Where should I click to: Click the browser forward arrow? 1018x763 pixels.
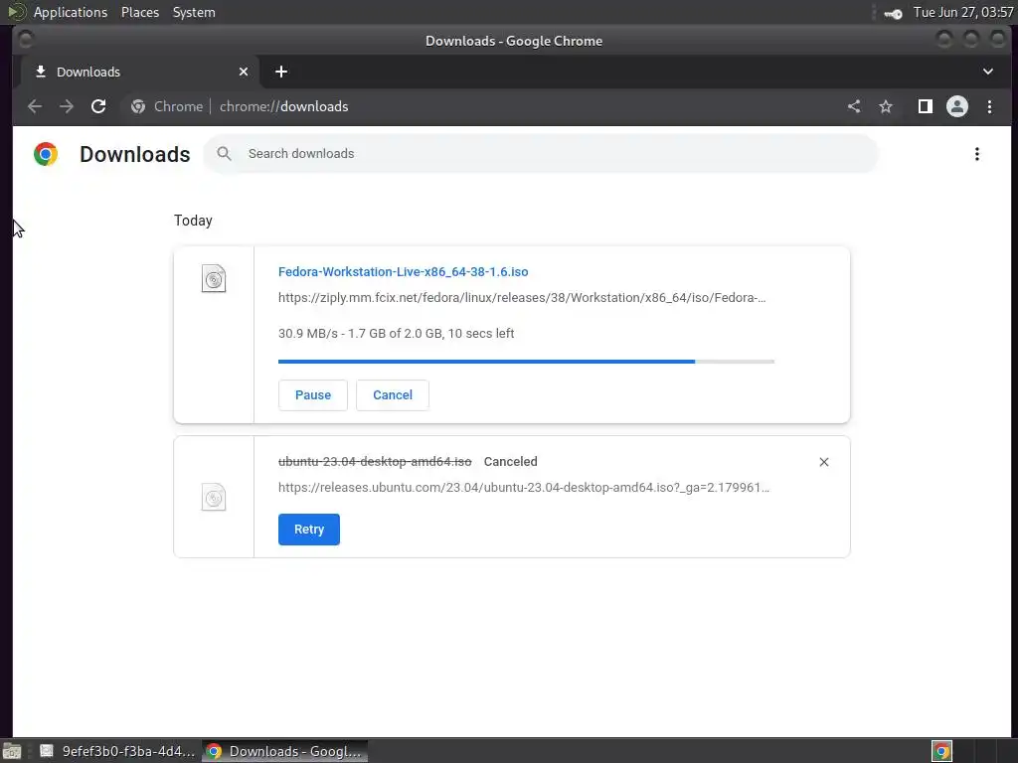pos(67,106)
